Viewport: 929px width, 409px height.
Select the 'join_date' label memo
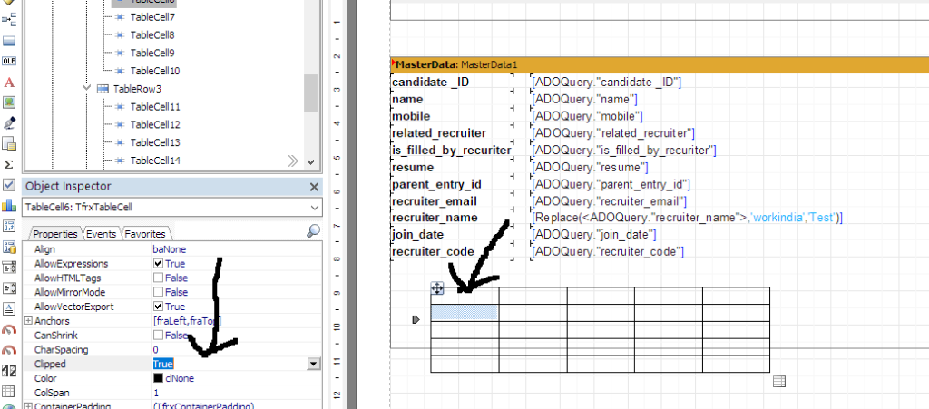[x=452, y=234]
